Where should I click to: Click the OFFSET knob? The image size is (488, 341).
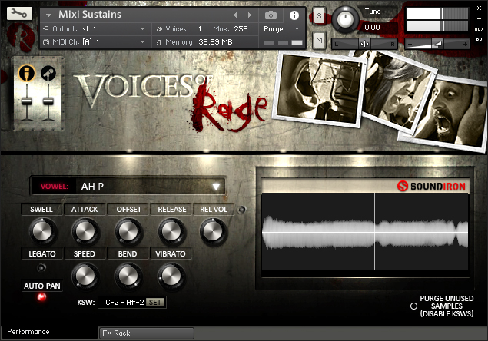(128, 231)
